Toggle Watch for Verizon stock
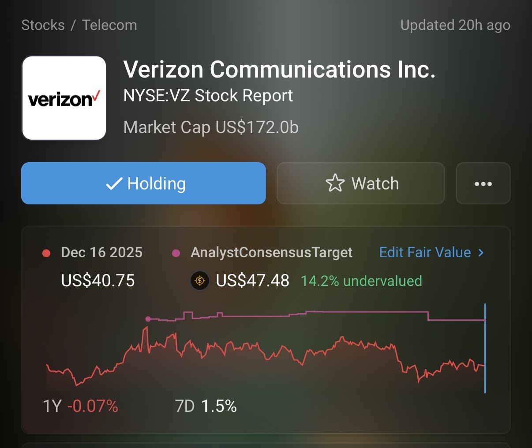The height and width of the screenshot is (448, 532). (360, 183)
